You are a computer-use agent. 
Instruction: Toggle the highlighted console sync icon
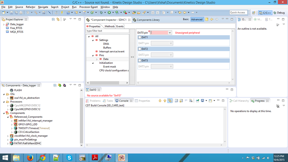click(170, 101)
